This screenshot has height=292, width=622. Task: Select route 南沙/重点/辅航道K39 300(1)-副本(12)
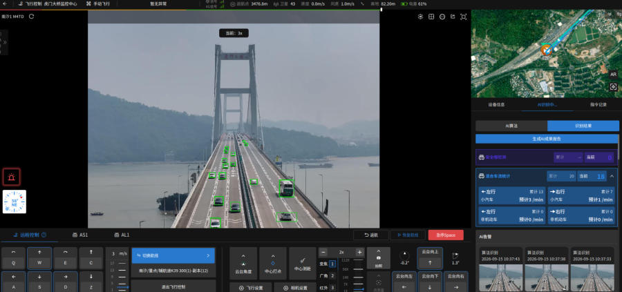point(173,271)
